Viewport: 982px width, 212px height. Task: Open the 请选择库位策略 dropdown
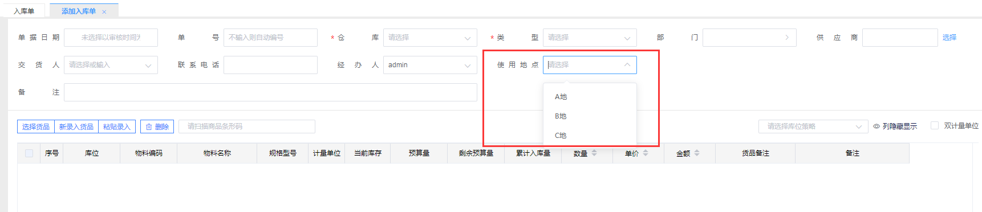click(x=813, y=127)
